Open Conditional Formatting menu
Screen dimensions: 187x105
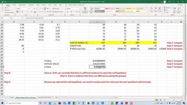coord(85,10)
